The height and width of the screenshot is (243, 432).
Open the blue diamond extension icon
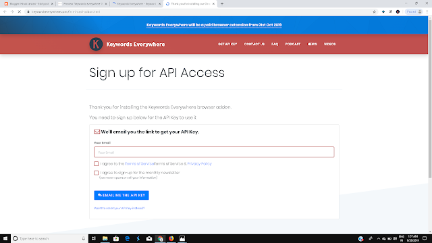point(383,12)
